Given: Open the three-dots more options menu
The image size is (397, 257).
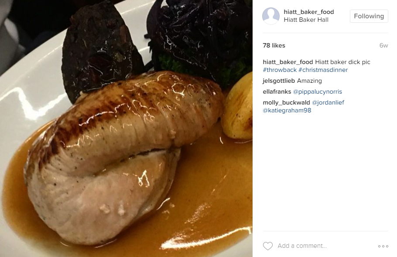Looking at the screenshot, I should tap(383, 246).
